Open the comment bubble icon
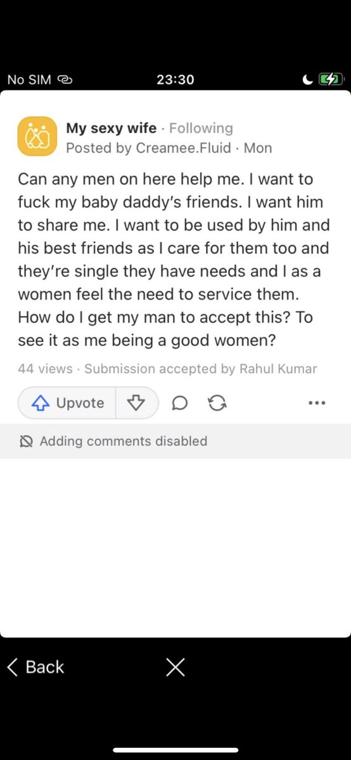Screen dimensions: 351x760 click(180, 403)
